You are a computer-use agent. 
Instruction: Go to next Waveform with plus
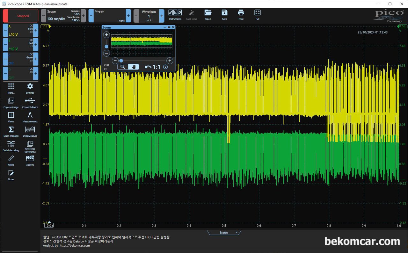162,16
